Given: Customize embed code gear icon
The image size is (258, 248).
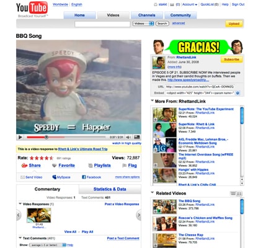Looking at the screenshot, I should 238,93.
